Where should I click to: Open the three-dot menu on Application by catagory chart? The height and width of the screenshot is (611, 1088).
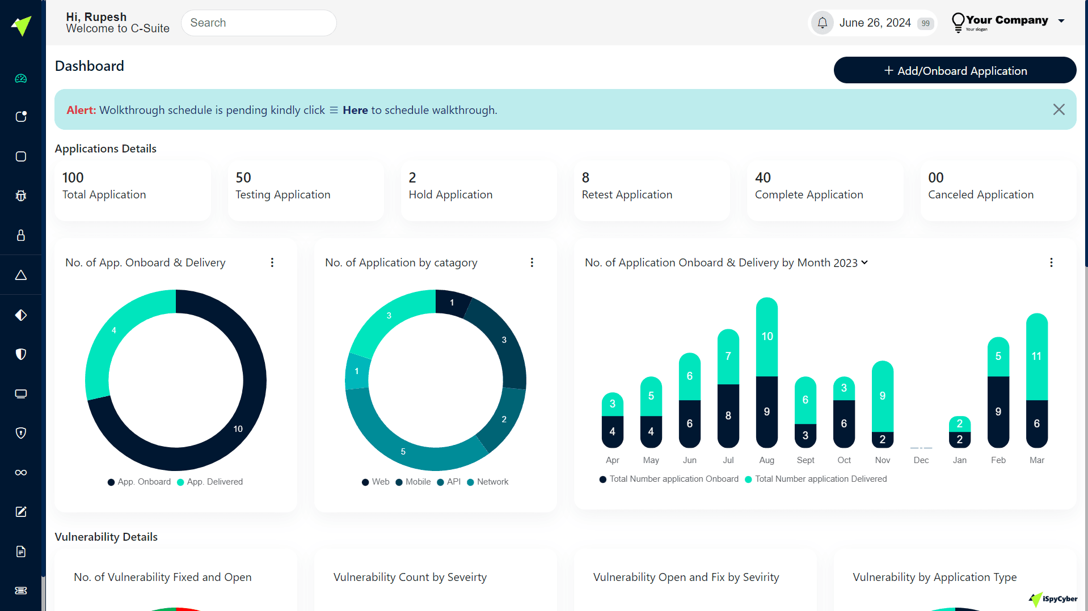click(x=532, y=262)
